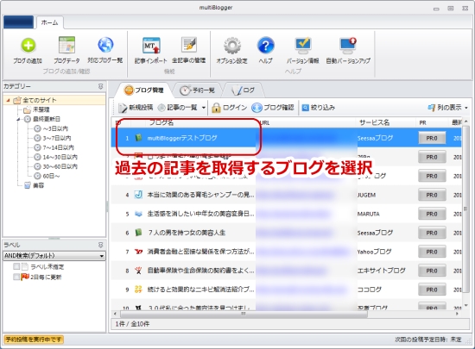The width and height of the screenshot is (475, 349).
Task: Open the 対応ブログ一覧 globe icon
Action: (105, 45)
